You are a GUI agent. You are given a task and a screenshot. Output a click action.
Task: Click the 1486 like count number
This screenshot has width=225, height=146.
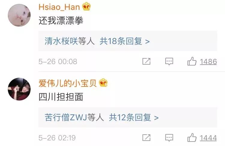click(208, 62)
